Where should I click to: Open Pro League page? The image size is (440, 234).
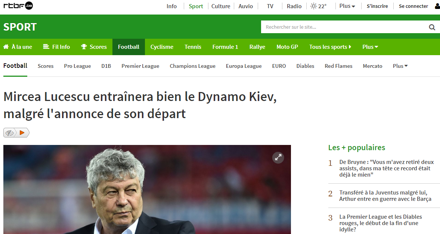77,66
